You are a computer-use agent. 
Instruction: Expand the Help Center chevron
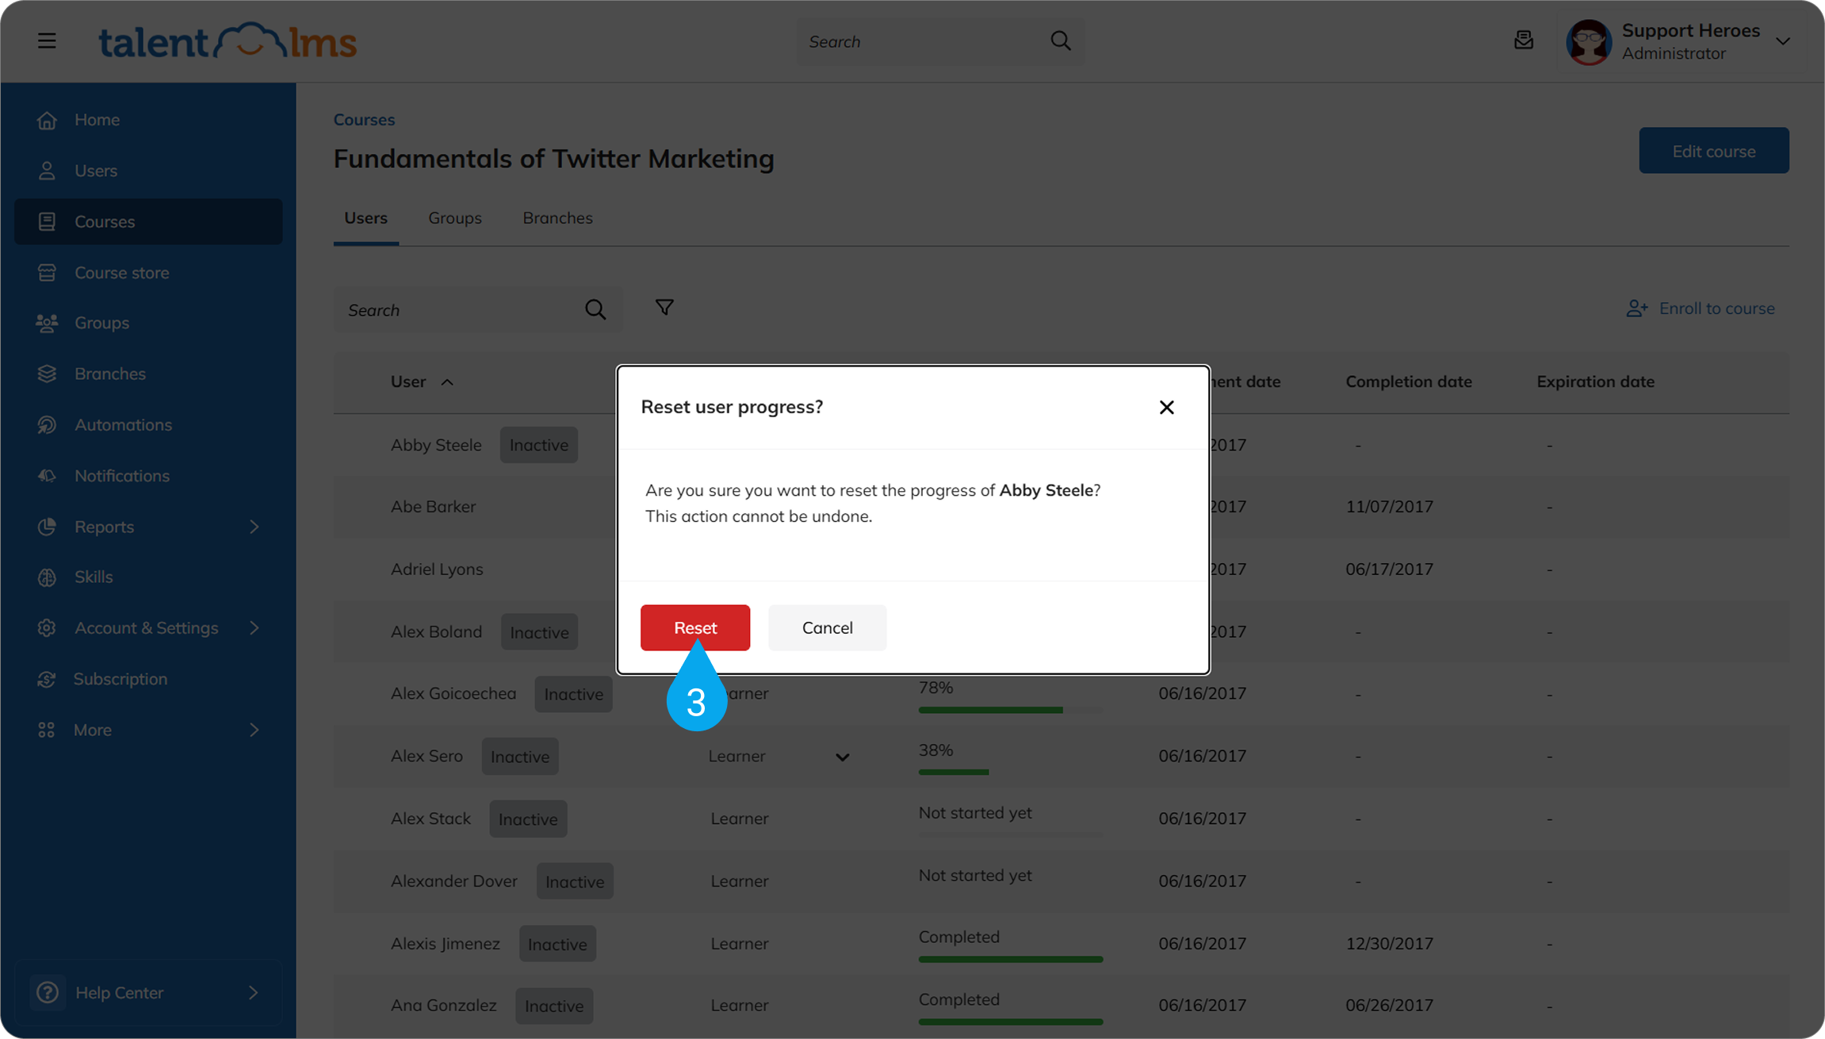click(x=253, y=992)
